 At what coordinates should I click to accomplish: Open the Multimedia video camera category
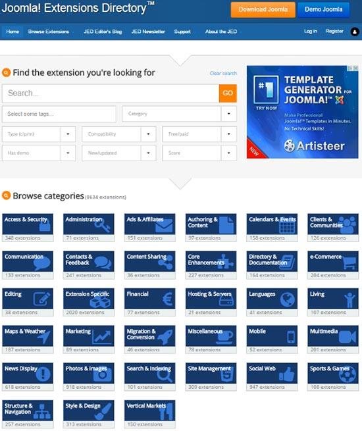[333, 340]
